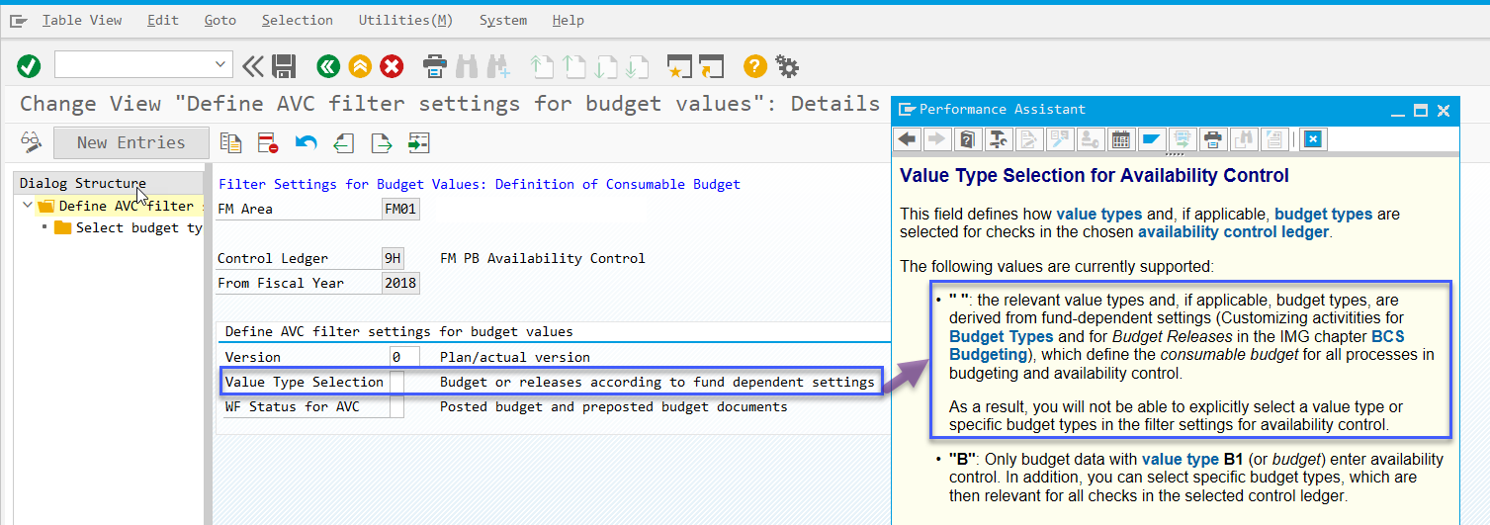Click the Create New Session icon
Screen dimensions: 1490x525
tap(679, 66)
